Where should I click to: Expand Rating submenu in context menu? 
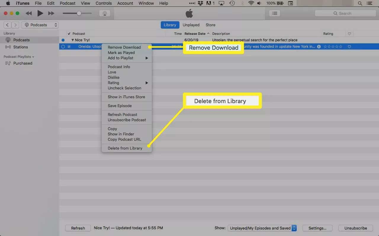(x=127, y=83)
